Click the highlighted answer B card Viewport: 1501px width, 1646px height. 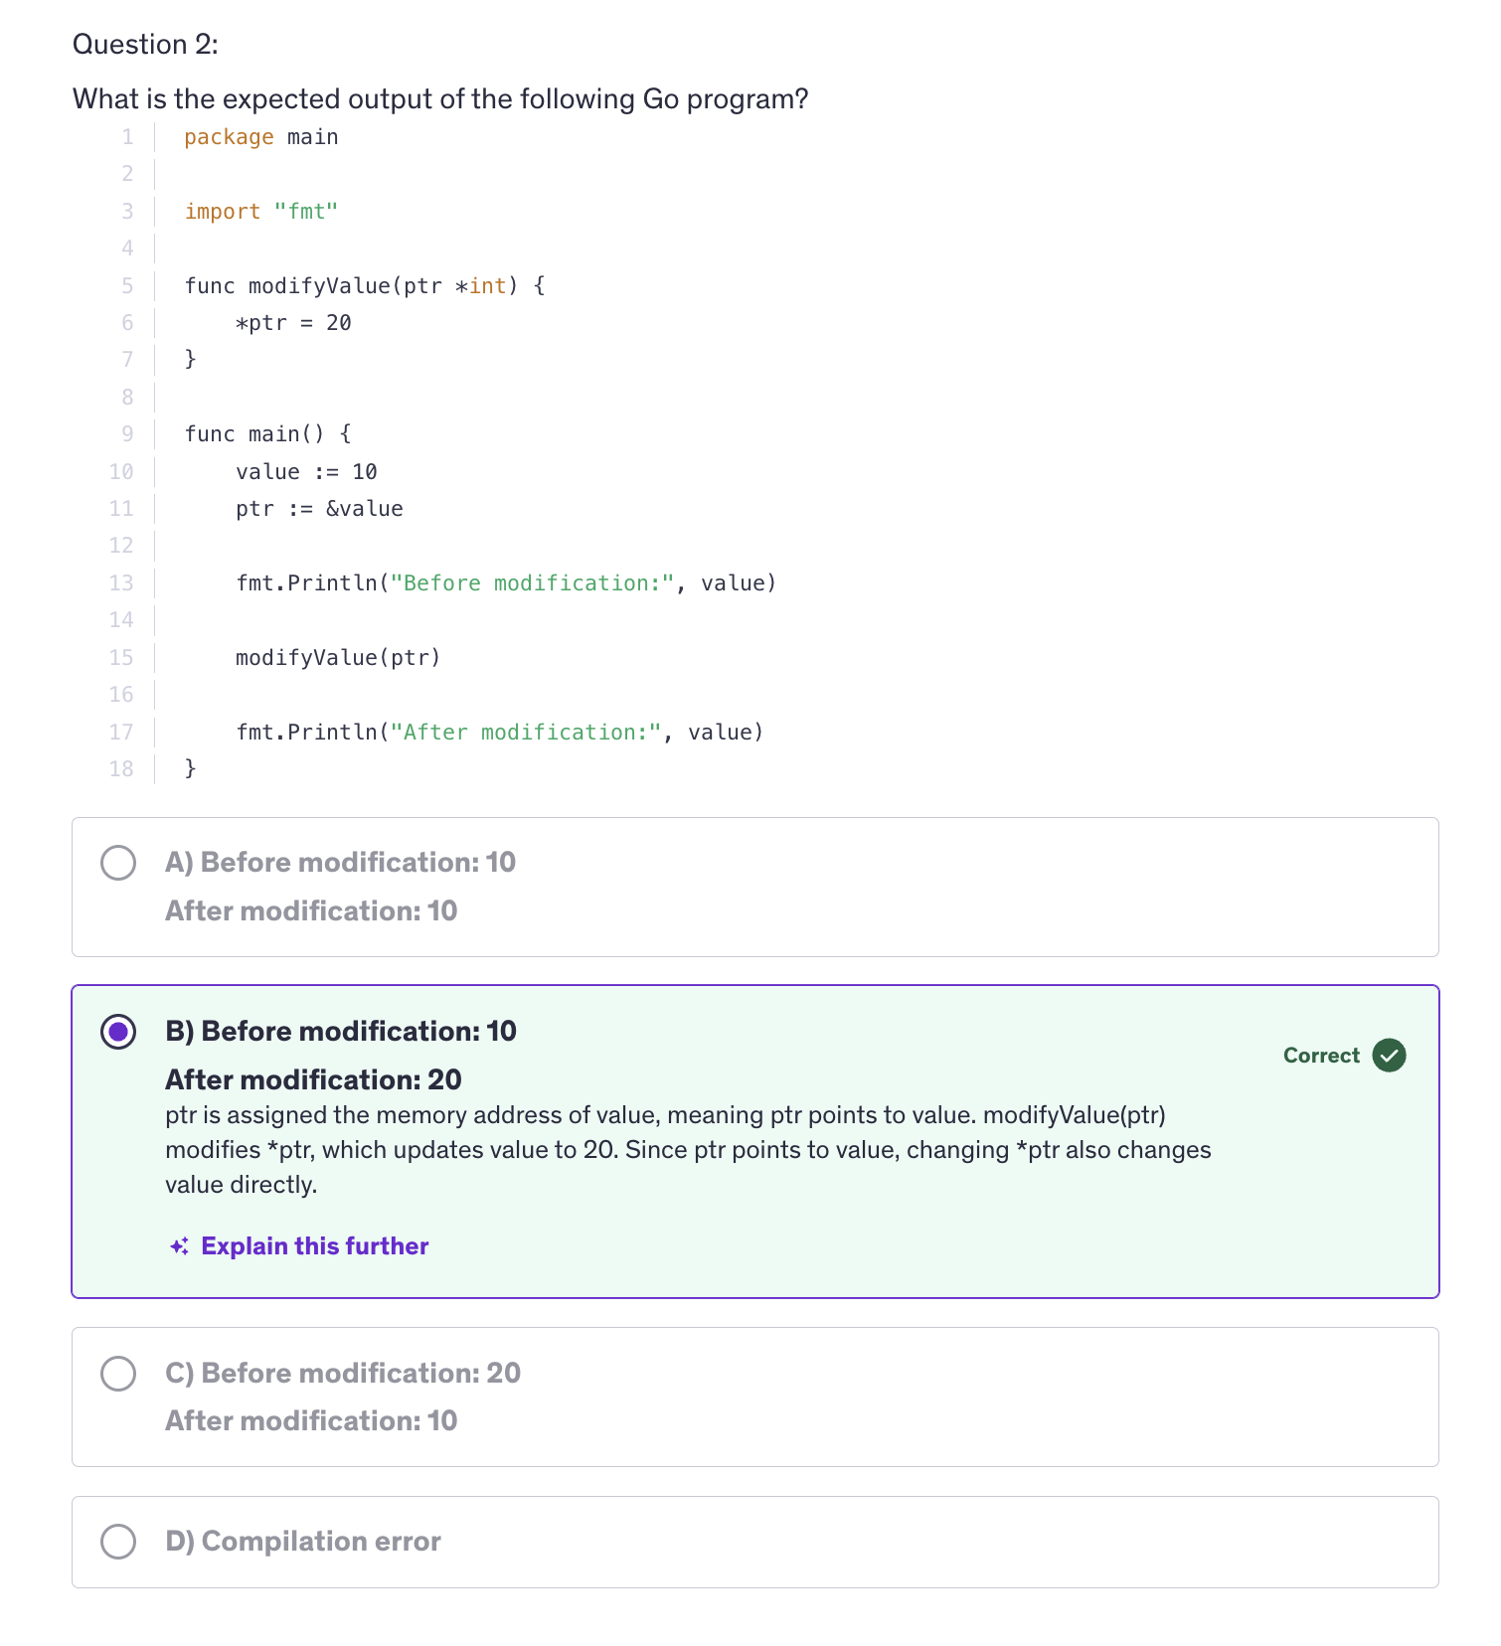coord(754,1139)
